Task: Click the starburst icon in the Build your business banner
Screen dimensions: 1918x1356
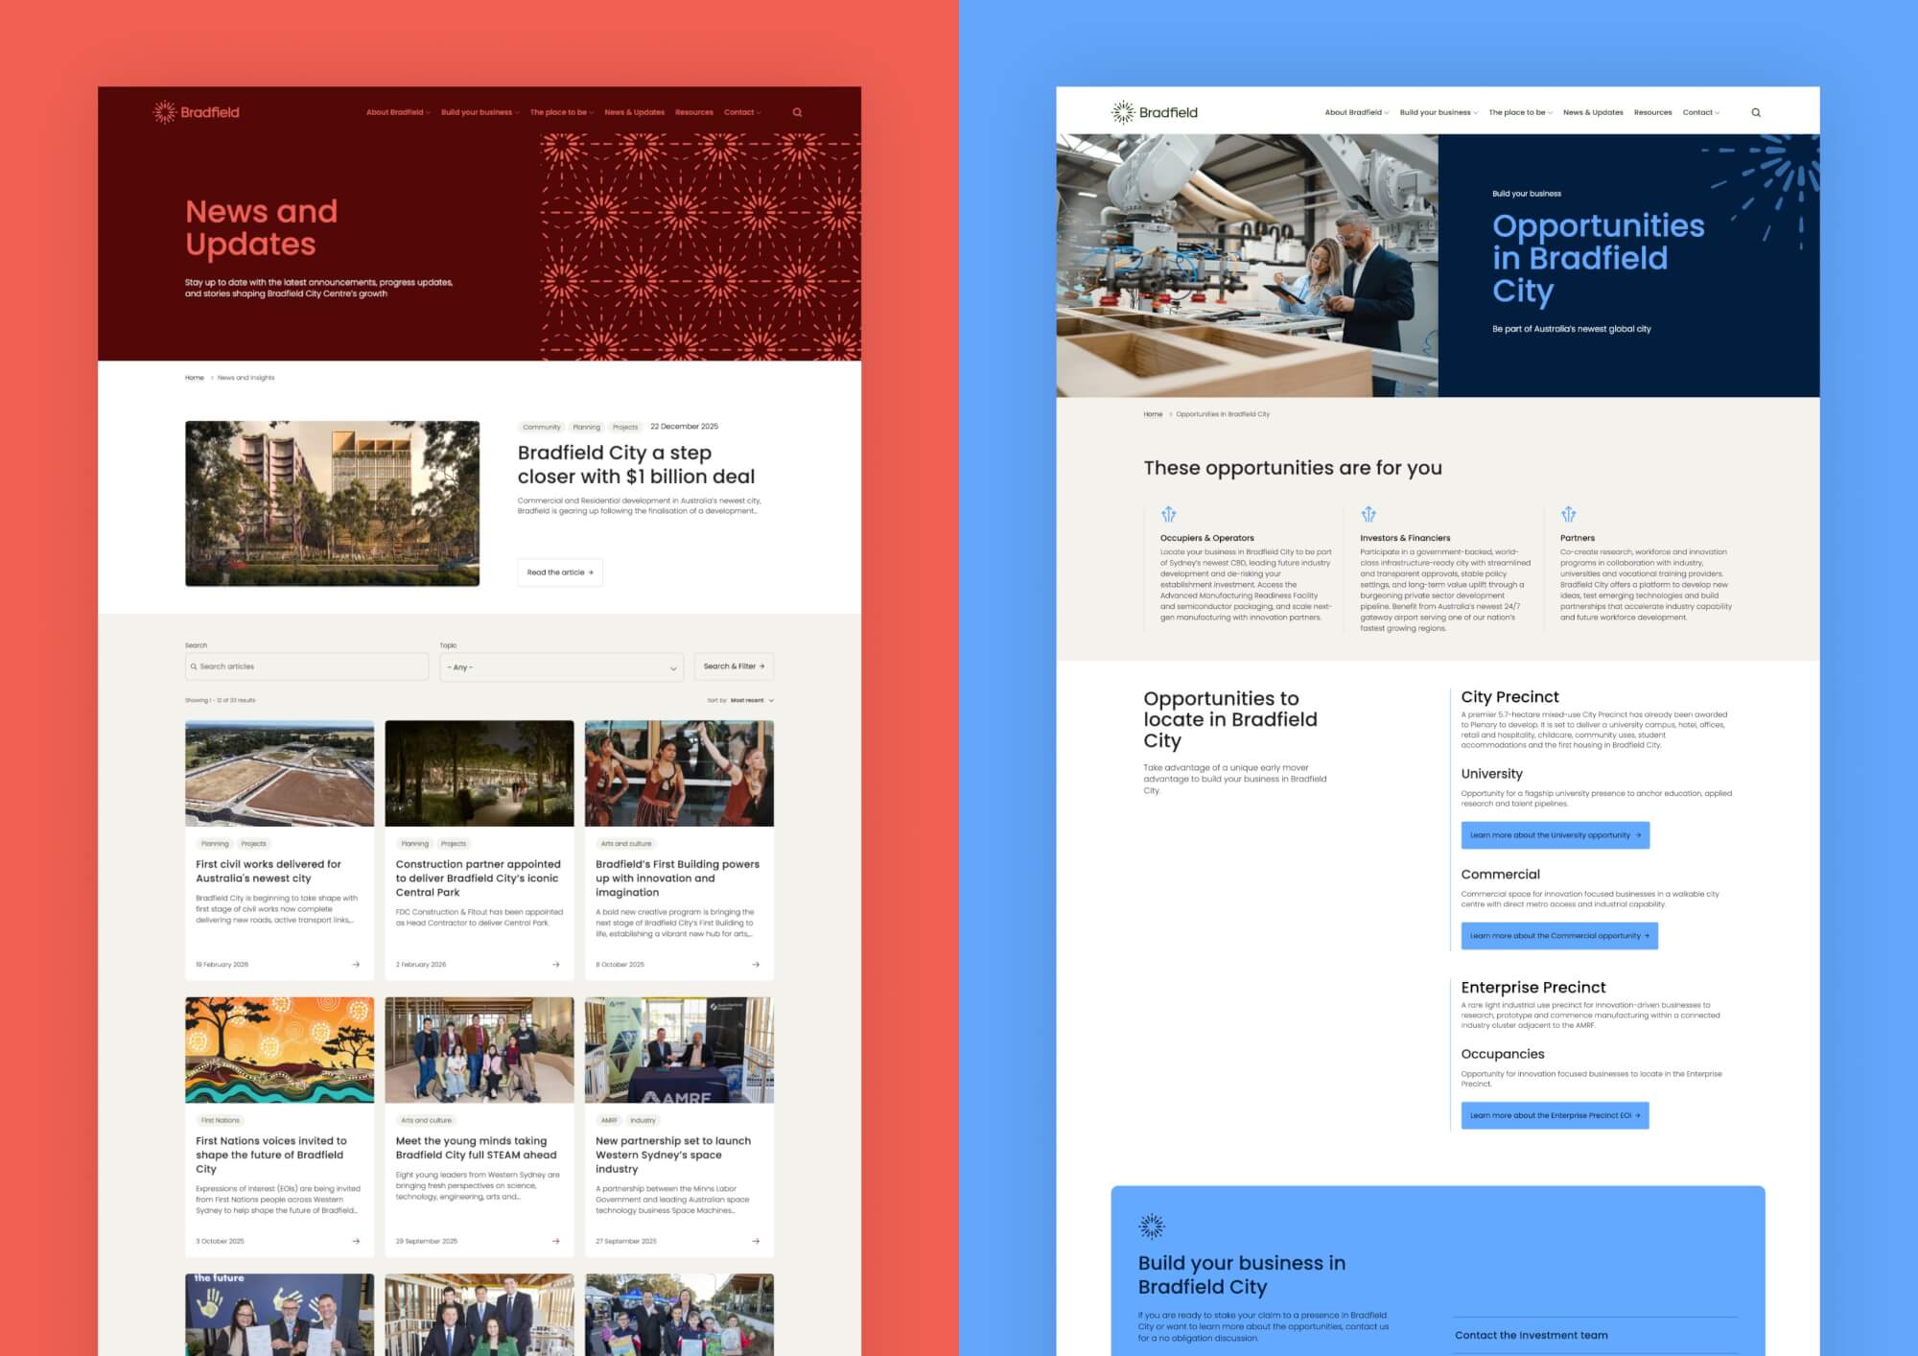Action: pyautogui.click(x=1151, y=1226)
